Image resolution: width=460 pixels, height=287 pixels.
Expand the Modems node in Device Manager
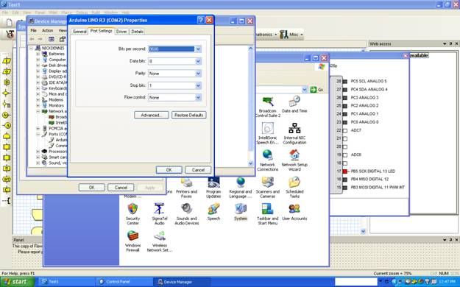[38, 100]
